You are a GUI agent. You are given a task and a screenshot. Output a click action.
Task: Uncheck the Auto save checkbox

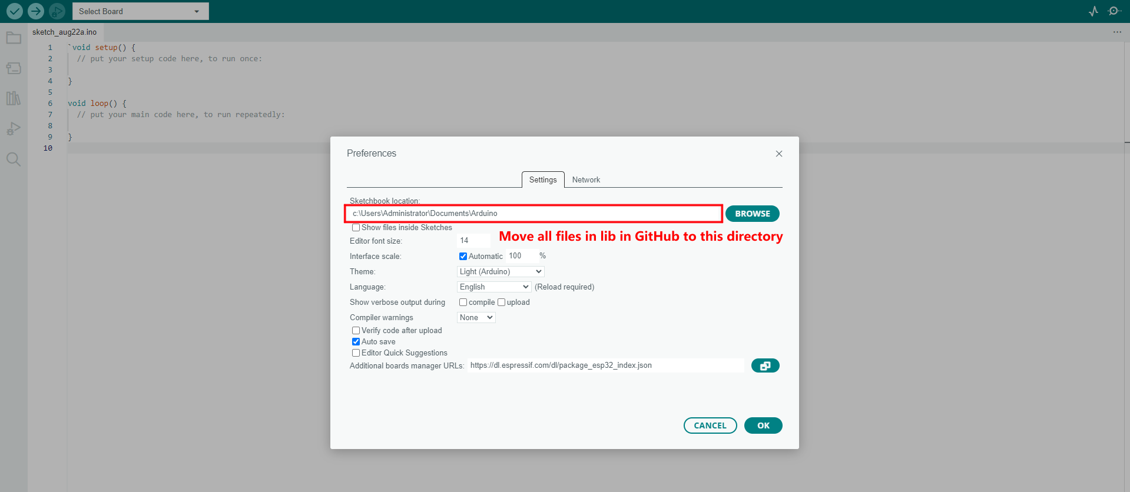point(356,342)
